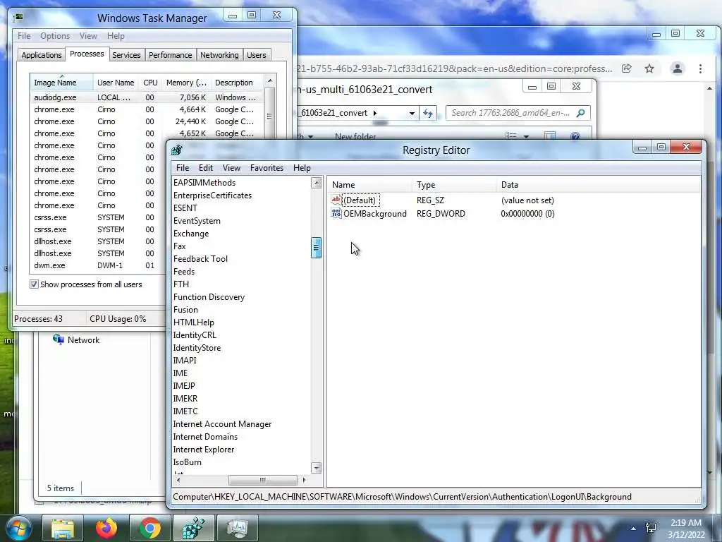Click registry tree scroll down arrow
The width and height of the screenshot is (722, 542).
click(x=316, y=468)
